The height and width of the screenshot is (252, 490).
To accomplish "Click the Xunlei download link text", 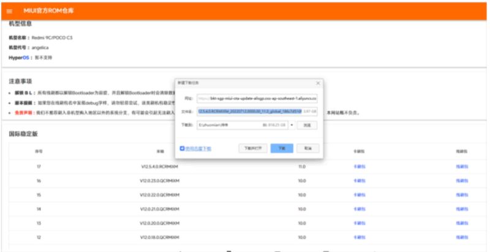I will (198, 149).
